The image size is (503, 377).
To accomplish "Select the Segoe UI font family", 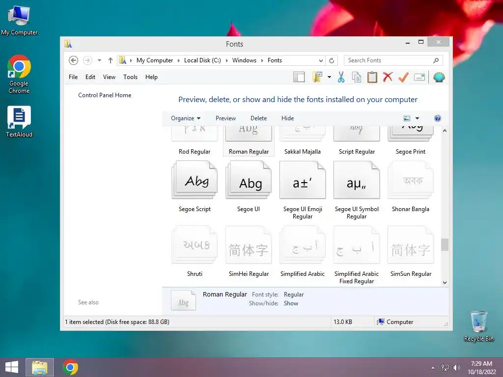I will (x=249, y=187).
